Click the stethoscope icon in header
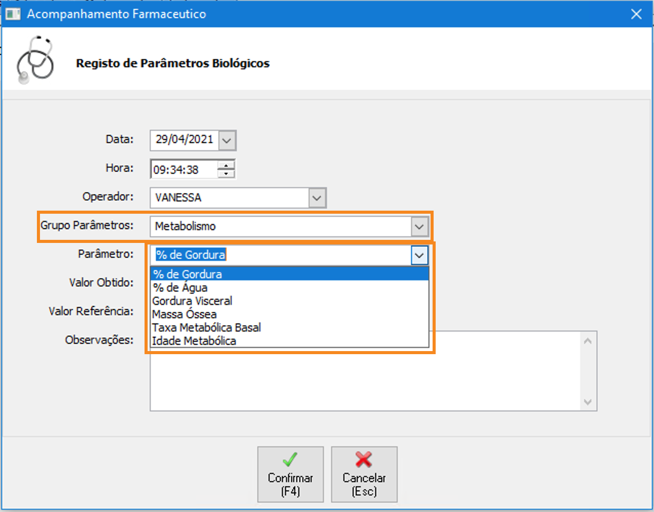Screen dimensions: 654x512 (35, 60)
